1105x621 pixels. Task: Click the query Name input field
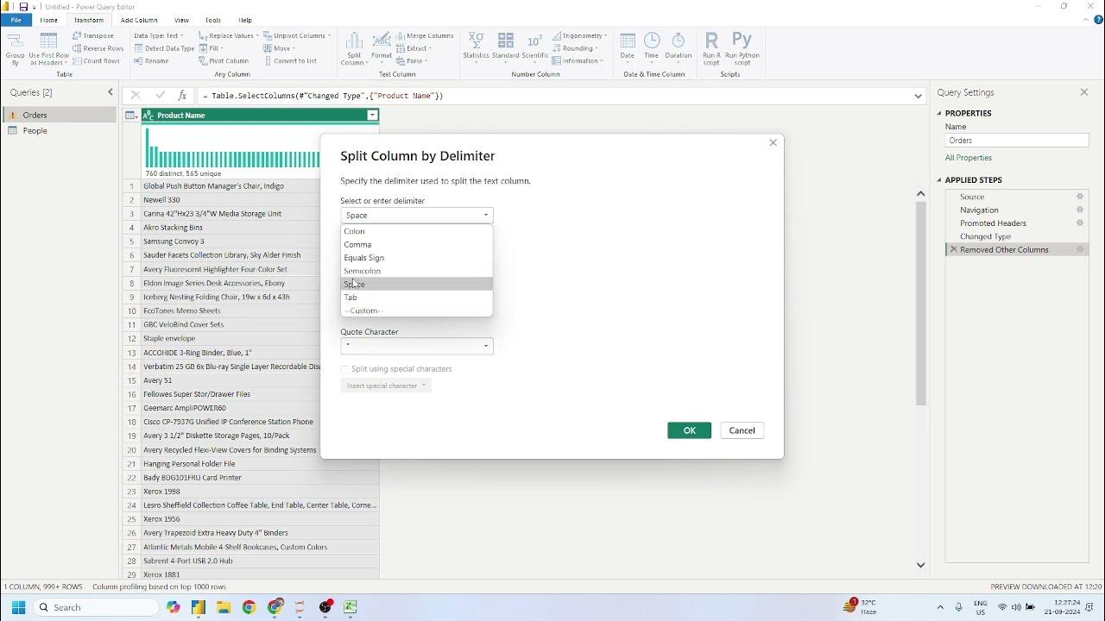coord(1017,141)
